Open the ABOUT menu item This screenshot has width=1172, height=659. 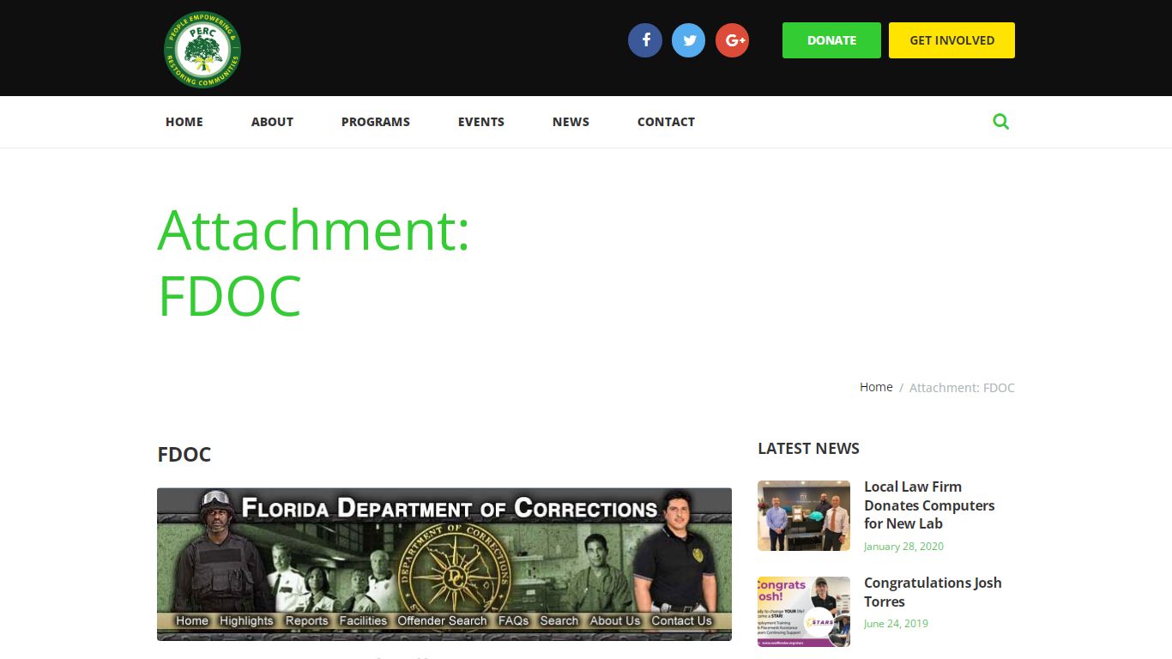272,122
